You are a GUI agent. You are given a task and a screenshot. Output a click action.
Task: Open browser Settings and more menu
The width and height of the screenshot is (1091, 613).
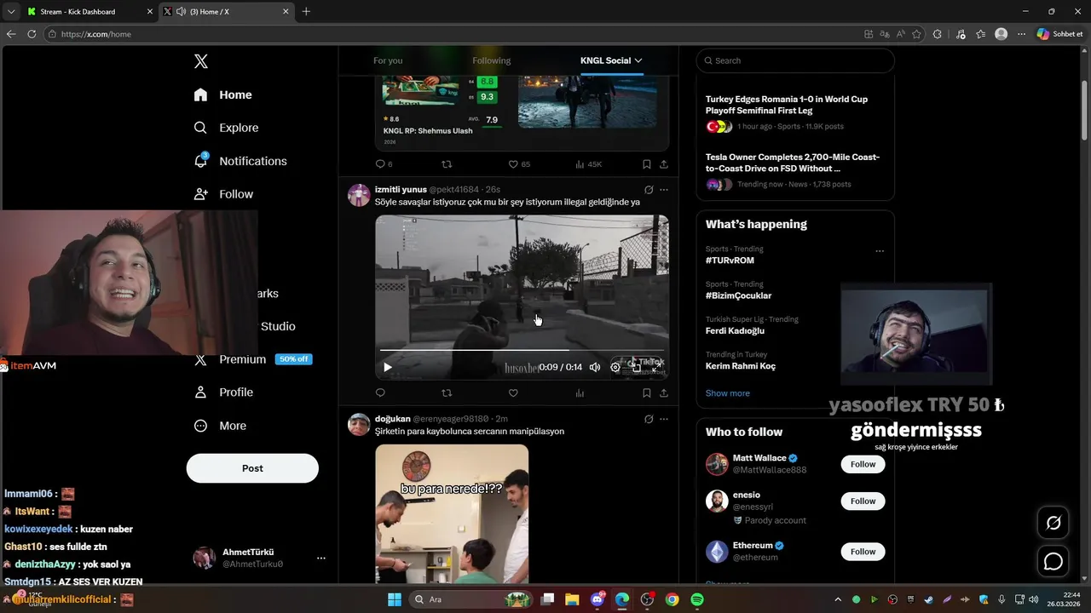click(1021, 34)
